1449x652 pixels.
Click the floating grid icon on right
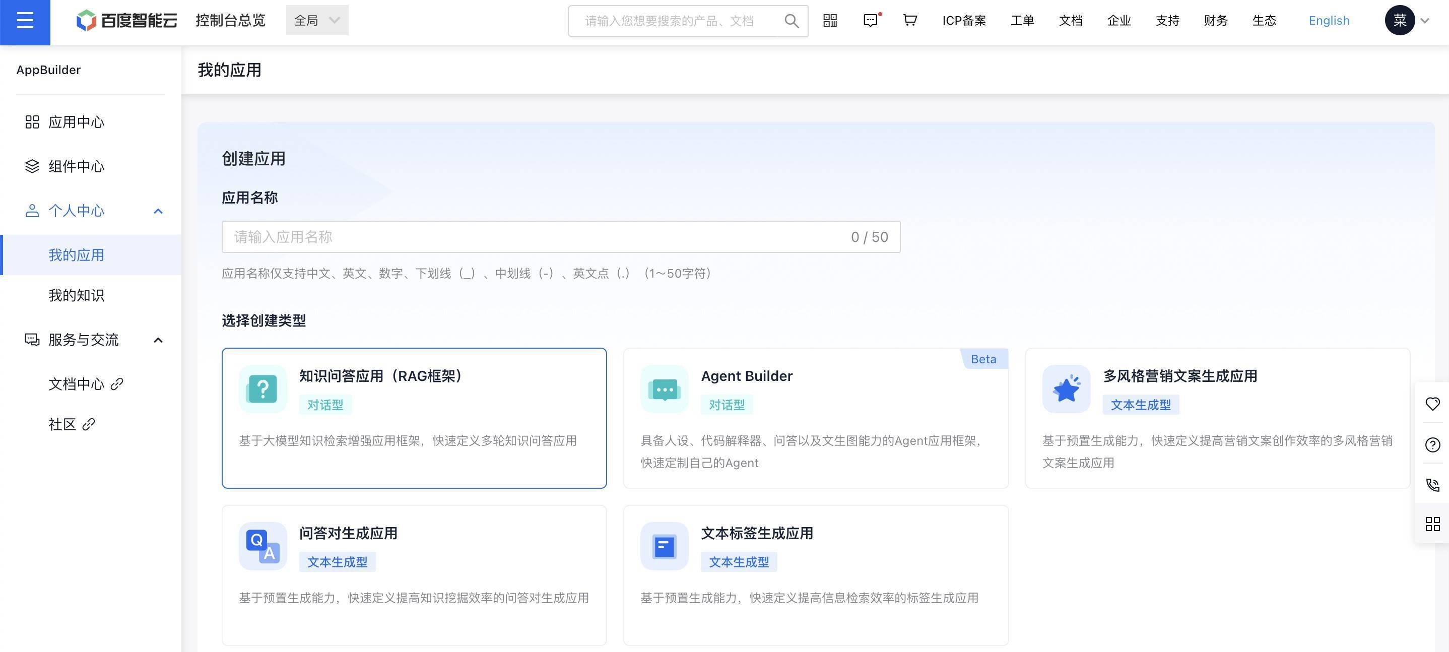coord(1433,525)
